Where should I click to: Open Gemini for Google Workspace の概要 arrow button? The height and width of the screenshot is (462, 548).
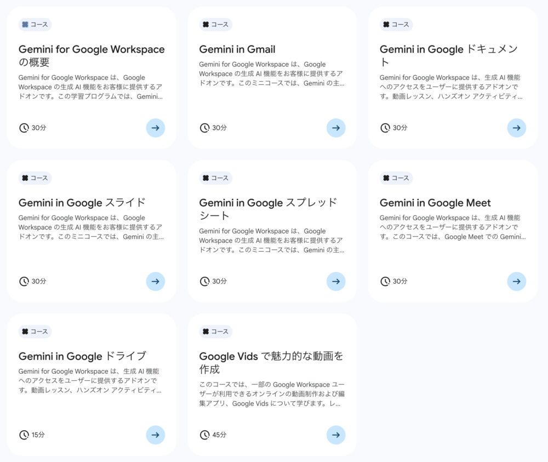(x=155, y=128)
